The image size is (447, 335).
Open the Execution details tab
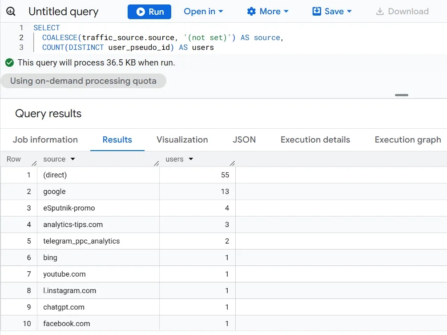[315, 139]
